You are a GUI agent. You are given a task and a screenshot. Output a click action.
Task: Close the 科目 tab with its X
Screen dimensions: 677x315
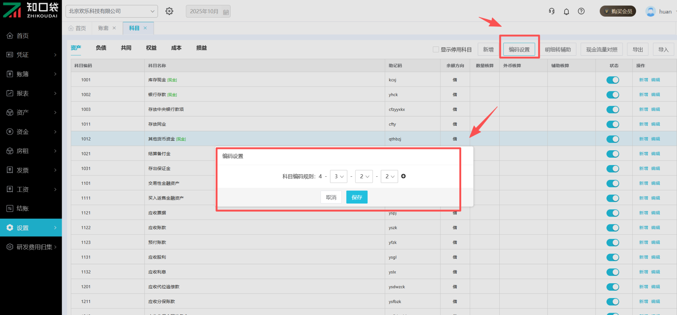(x=145, y=28)
